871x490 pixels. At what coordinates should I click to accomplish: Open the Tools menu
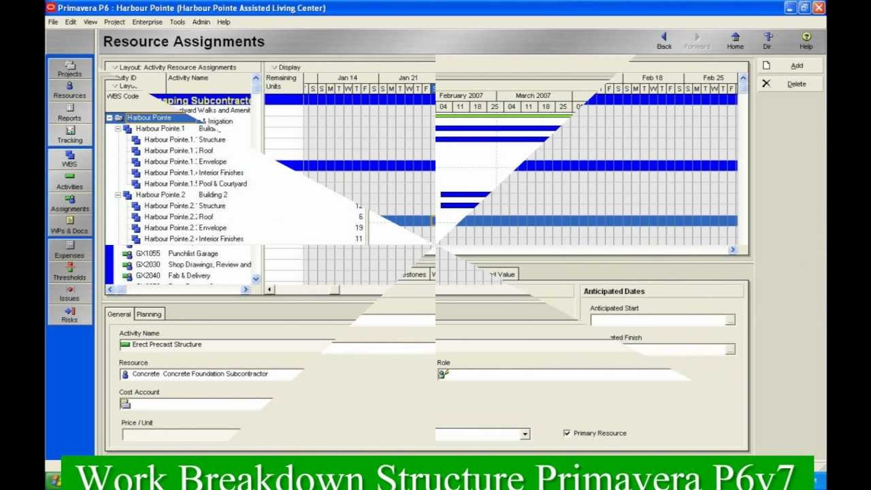[177, 22]
